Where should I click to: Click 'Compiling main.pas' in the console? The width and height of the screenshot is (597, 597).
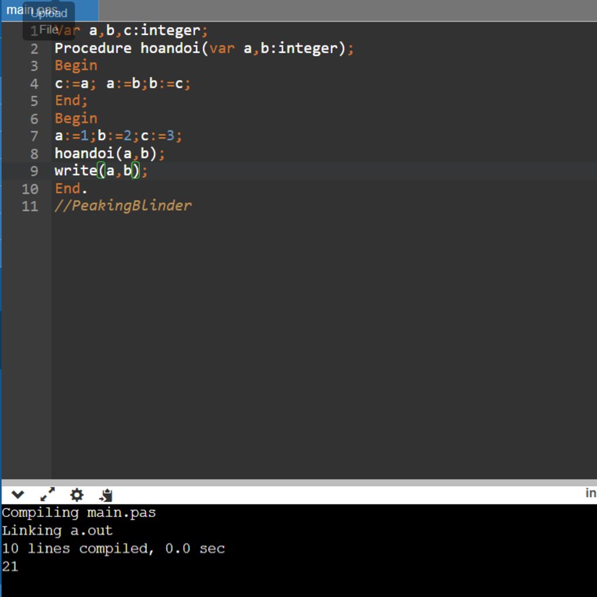[x=79, y=513]
